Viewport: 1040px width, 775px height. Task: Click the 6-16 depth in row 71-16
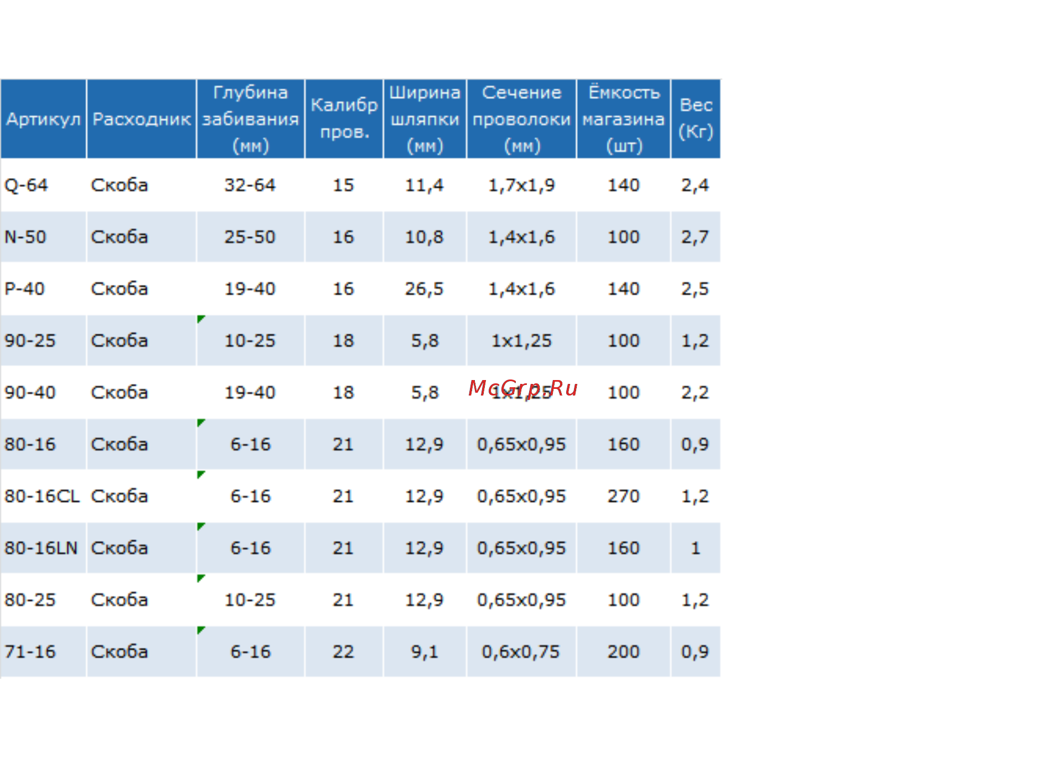(x=251, y=652)
